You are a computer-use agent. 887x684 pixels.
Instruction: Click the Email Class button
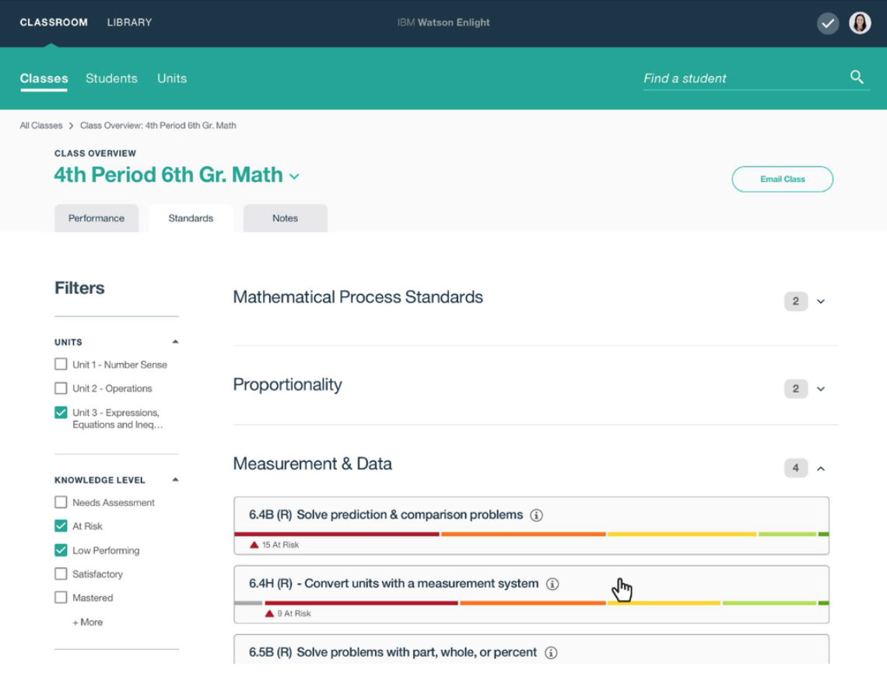(x=782, y=180)
